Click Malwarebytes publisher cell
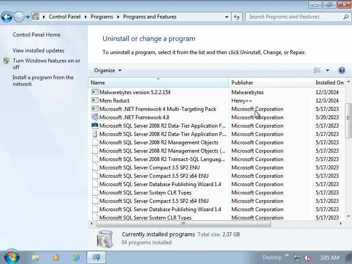Viewport: 352px width, 264px height. pyautogui.click(x=247, y=92)
